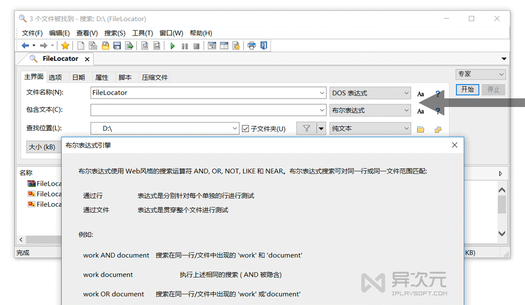This screenshot has width=525, height=305.
Task: Add this search to favorites with the star icon
Action: point(65,46)
